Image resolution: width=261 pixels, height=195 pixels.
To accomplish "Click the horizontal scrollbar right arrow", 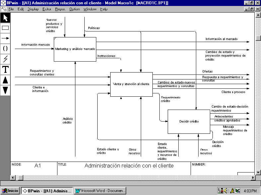I will click(x=253, y=178).
